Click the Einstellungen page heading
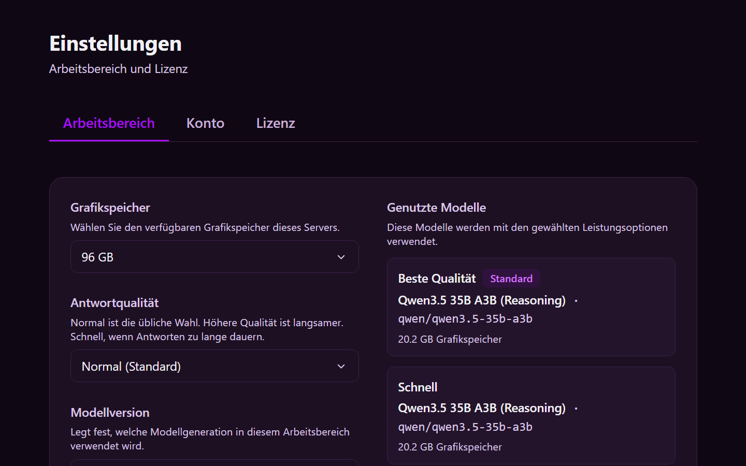 pos(116,43)
